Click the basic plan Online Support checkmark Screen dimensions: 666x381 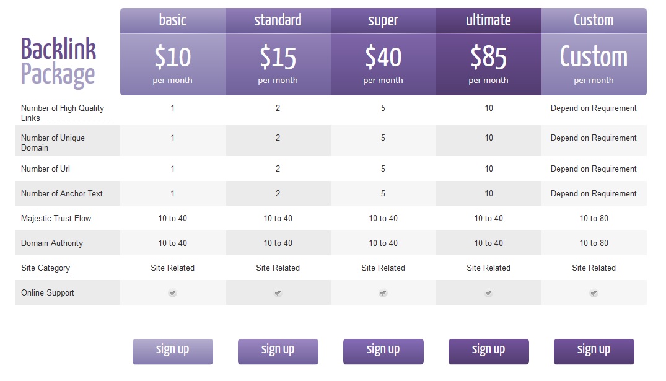(x=172, y=293)
